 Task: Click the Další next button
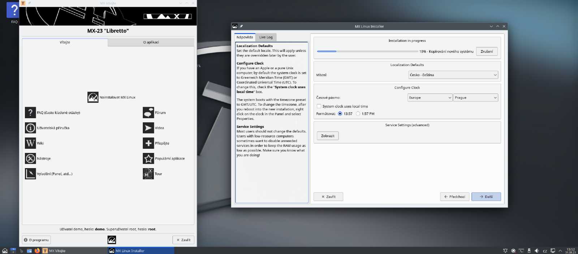pos(486,197)
